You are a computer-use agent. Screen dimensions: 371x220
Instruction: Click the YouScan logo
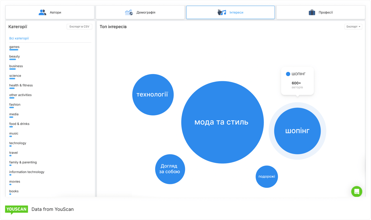17,209
